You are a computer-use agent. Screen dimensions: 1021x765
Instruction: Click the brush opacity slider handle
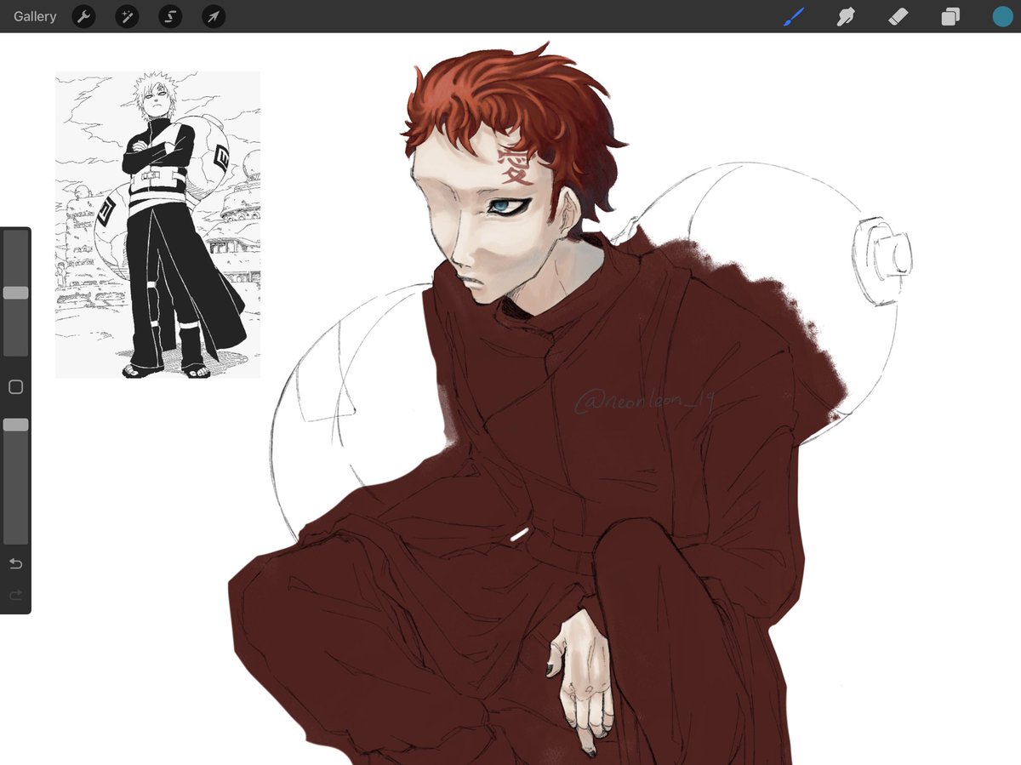coord(15,425)
